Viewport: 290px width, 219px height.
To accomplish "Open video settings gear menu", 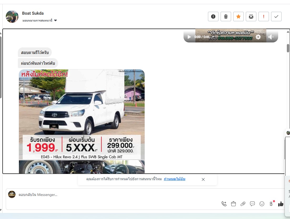I will point(258,37).
